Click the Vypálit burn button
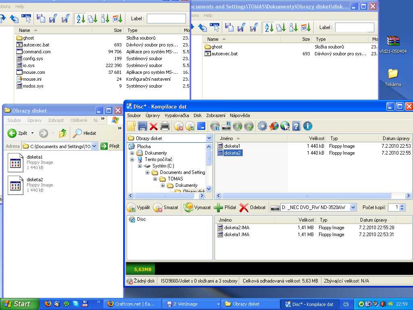Screen dimensions: 413x310 point(138,207)
